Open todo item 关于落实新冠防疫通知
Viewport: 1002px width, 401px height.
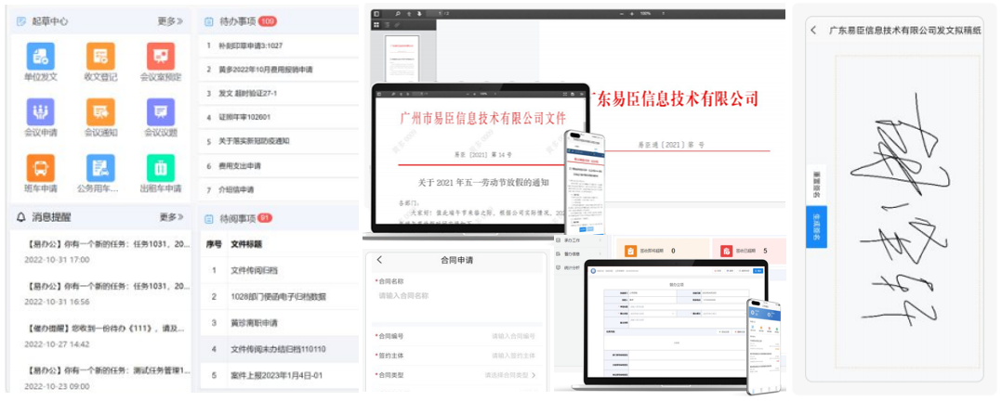tap(279, 141)
